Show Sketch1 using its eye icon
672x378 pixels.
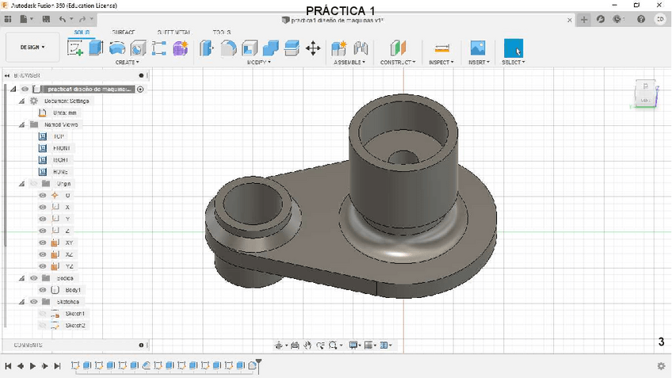[43, 314]
